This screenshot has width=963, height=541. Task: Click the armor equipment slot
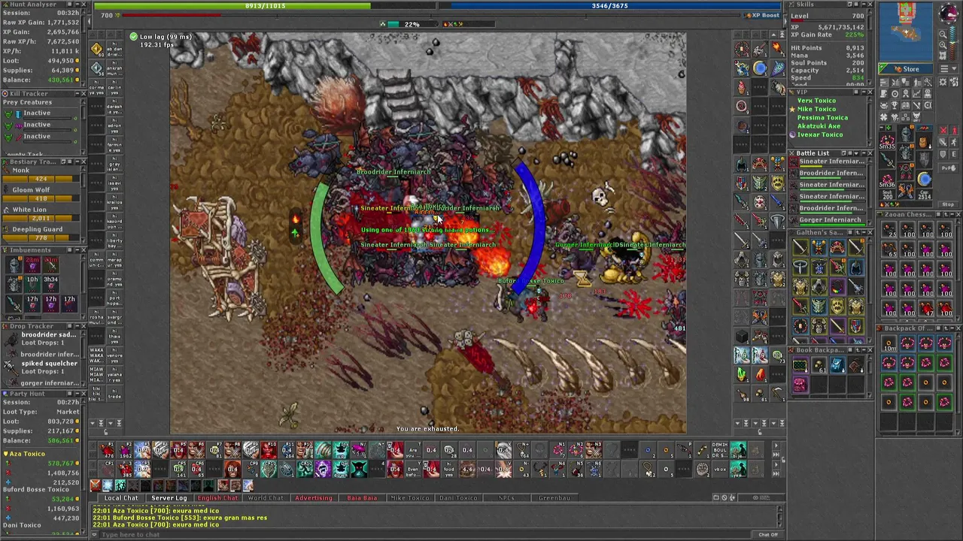(x=905, y=152)
